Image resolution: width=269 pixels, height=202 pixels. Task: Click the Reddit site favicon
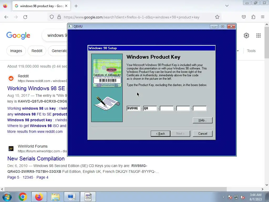coord(11,78)
